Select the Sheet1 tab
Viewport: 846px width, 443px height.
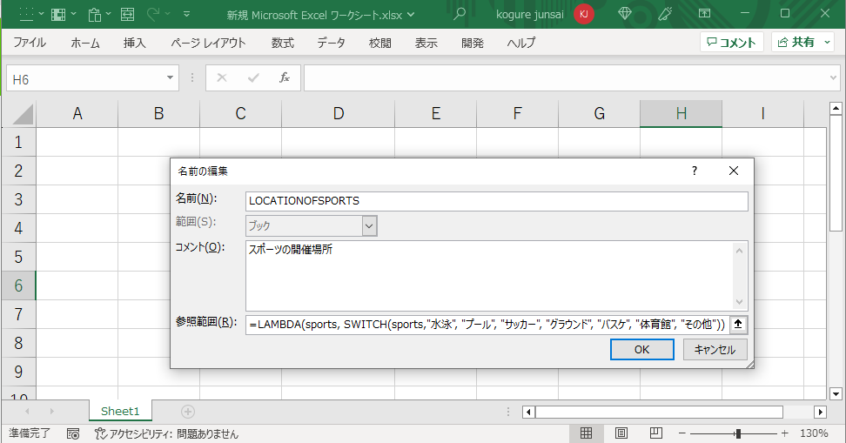pyautogui.click(x=120, y=411)
